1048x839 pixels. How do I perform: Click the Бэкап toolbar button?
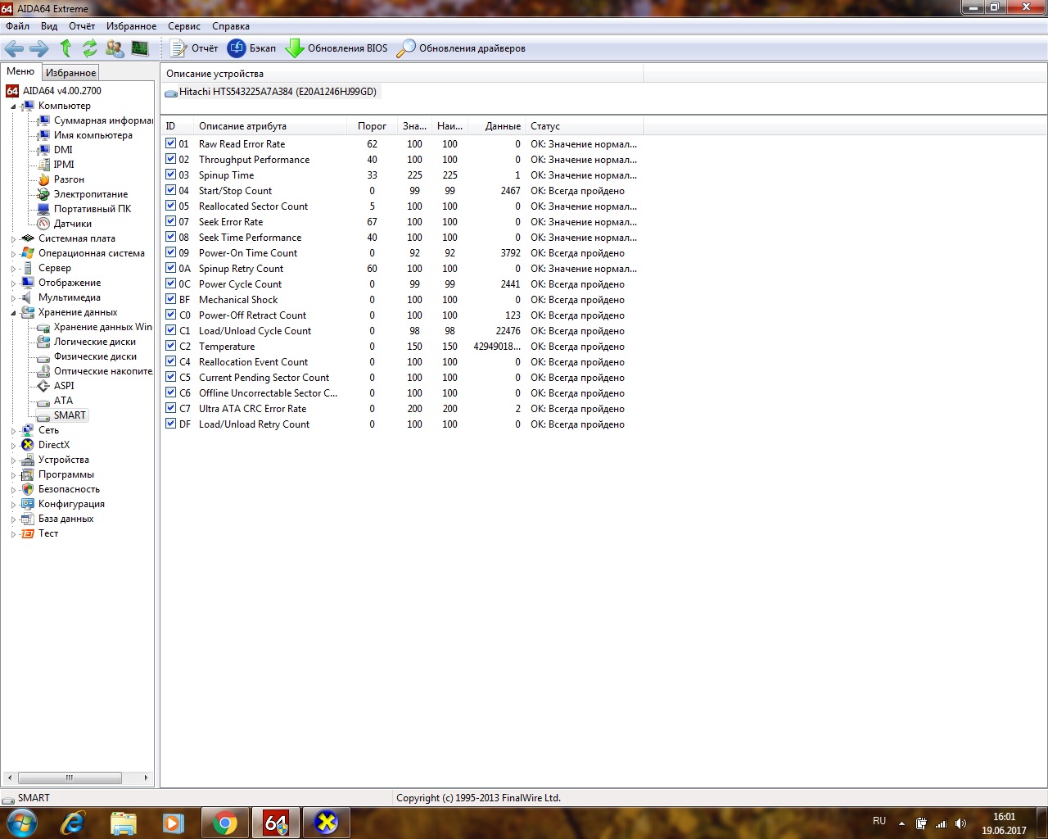pyautogui.click(x=252, y=48)
